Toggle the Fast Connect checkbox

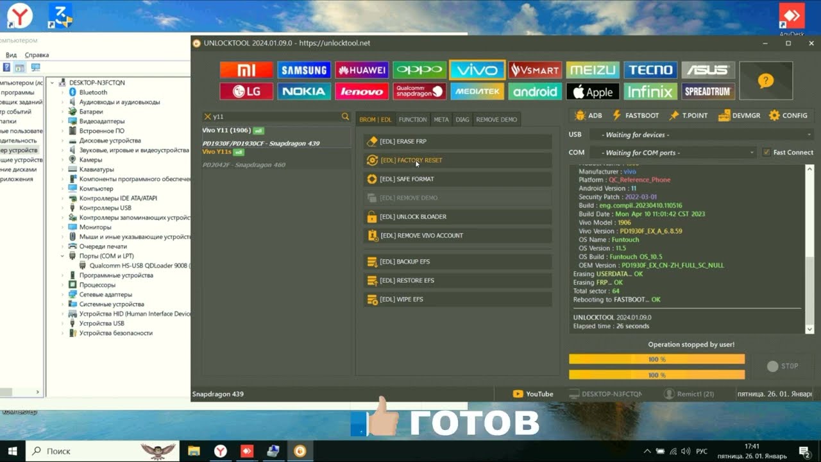point(766,152)
